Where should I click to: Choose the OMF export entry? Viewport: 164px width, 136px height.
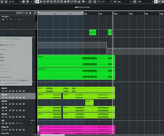click(x=2, y=60)
